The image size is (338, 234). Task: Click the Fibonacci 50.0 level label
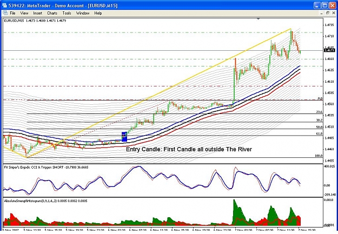pos(319,127)
